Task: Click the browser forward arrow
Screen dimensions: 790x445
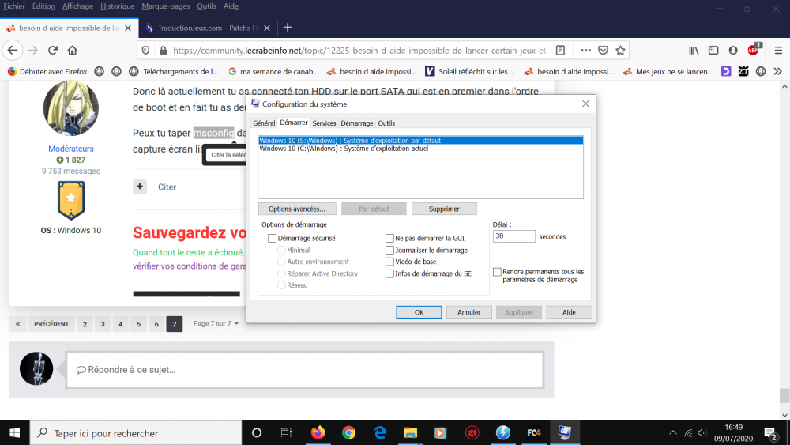Action: click(x=33, y=51)
